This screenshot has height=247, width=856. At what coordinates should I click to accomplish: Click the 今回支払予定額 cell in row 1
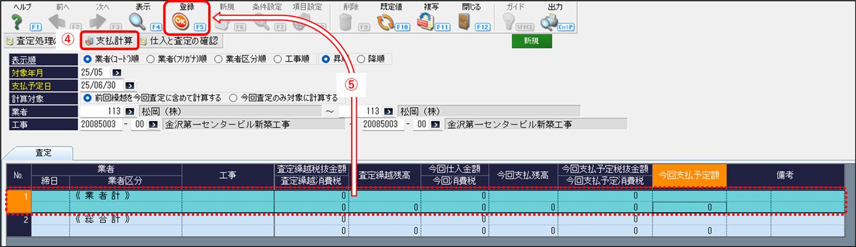pyautogui.click(x=689, y=207)
